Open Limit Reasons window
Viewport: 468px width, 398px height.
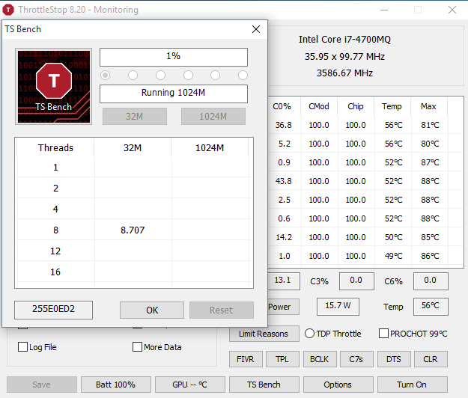[264, 334]
